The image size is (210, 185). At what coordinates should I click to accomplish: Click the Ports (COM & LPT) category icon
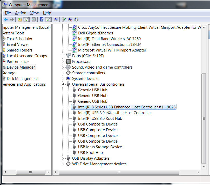(x=68, y=56)
